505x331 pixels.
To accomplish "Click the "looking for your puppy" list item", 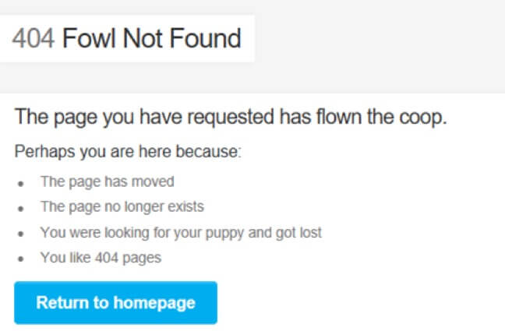I will pyautogui.click(x=181, y=232).
